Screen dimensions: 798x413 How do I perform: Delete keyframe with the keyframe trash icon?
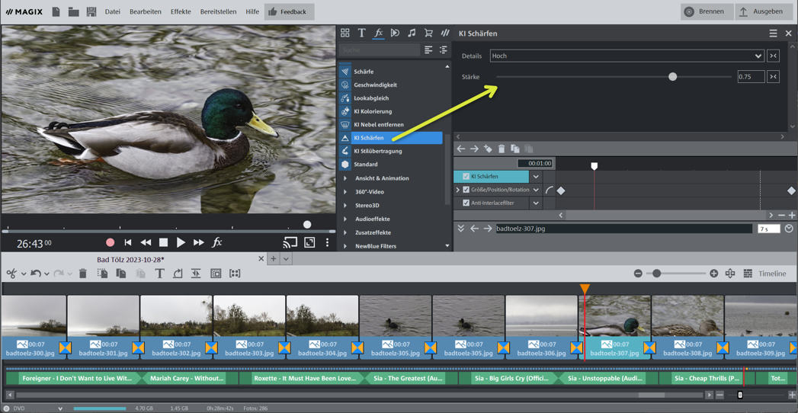click(502, 149)
